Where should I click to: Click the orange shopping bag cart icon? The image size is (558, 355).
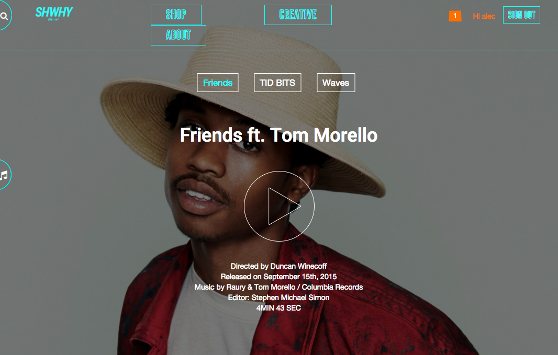pyautogui.click(x=455, y=15)
